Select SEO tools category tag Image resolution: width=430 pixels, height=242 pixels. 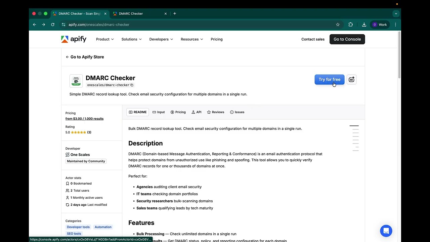pyautogui.click(x=74, y=234)
